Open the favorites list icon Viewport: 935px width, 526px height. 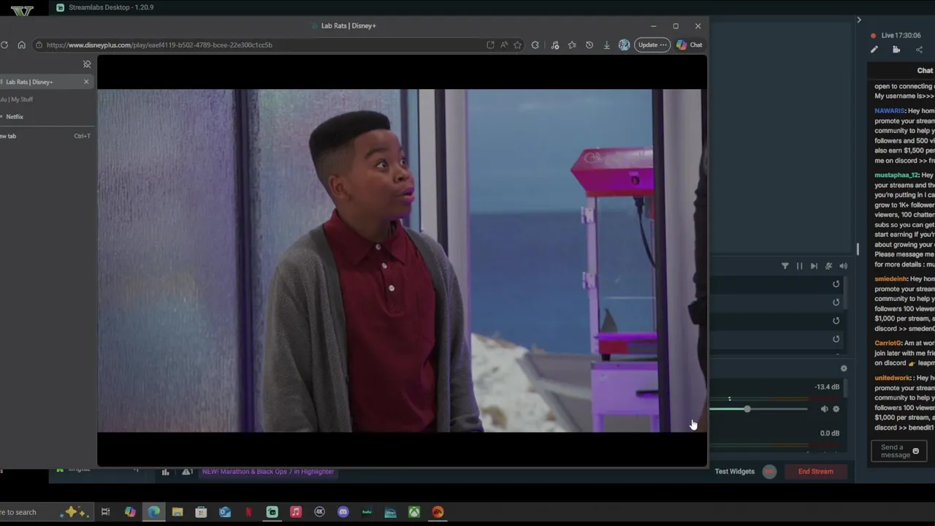[572, 45]
